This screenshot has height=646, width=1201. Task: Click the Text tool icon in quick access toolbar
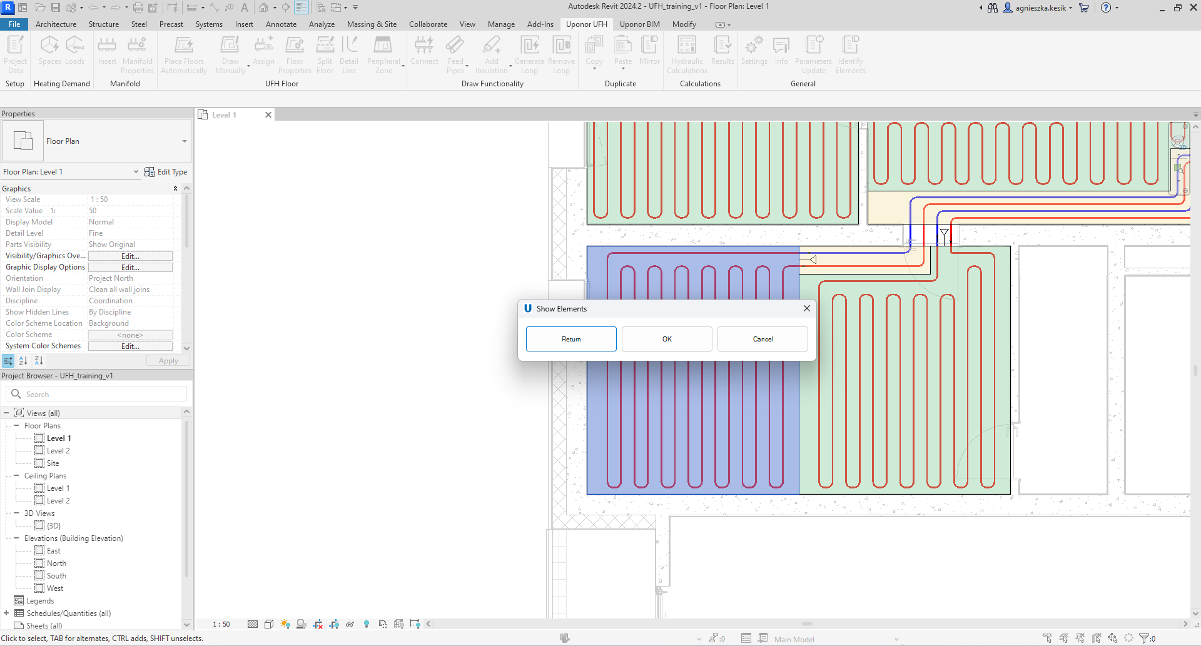point(245,8)
